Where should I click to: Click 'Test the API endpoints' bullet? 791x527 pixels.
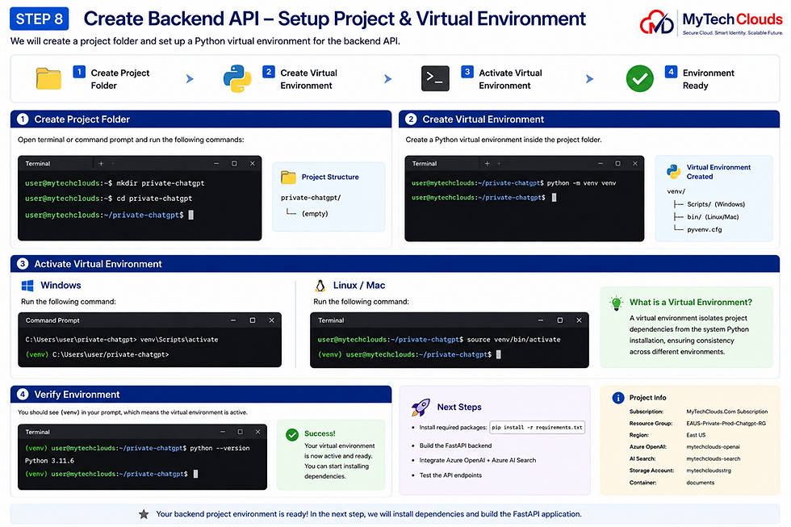pyautogui.click(x=450, y=475)
